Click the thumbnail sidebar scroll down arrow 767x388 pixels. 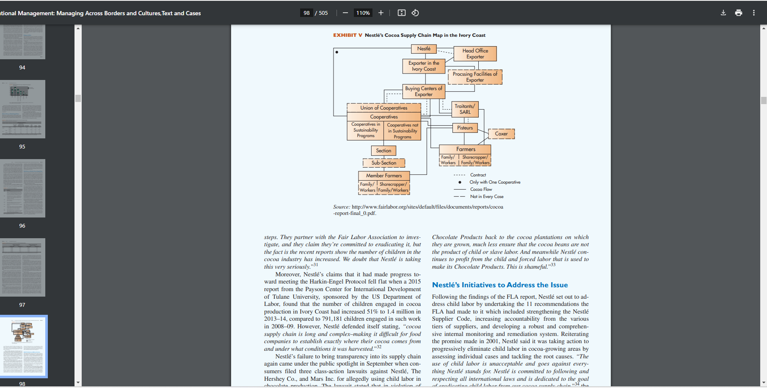(x=78, y=383)
